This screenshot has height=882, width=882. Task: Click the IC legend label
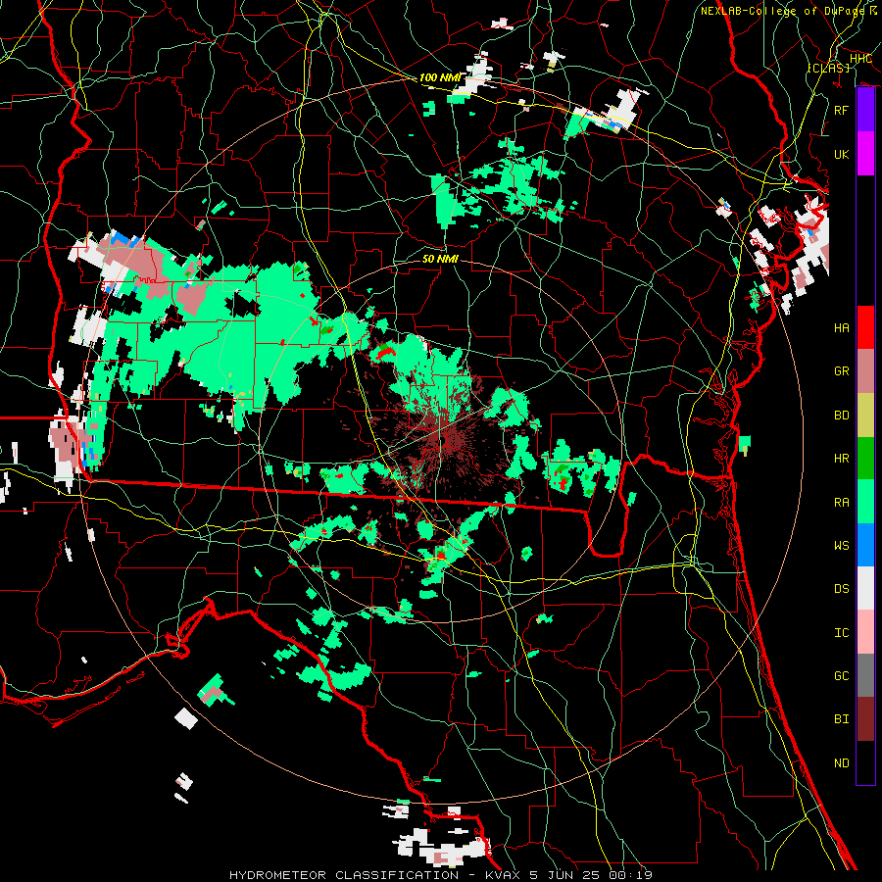point(842,633)
